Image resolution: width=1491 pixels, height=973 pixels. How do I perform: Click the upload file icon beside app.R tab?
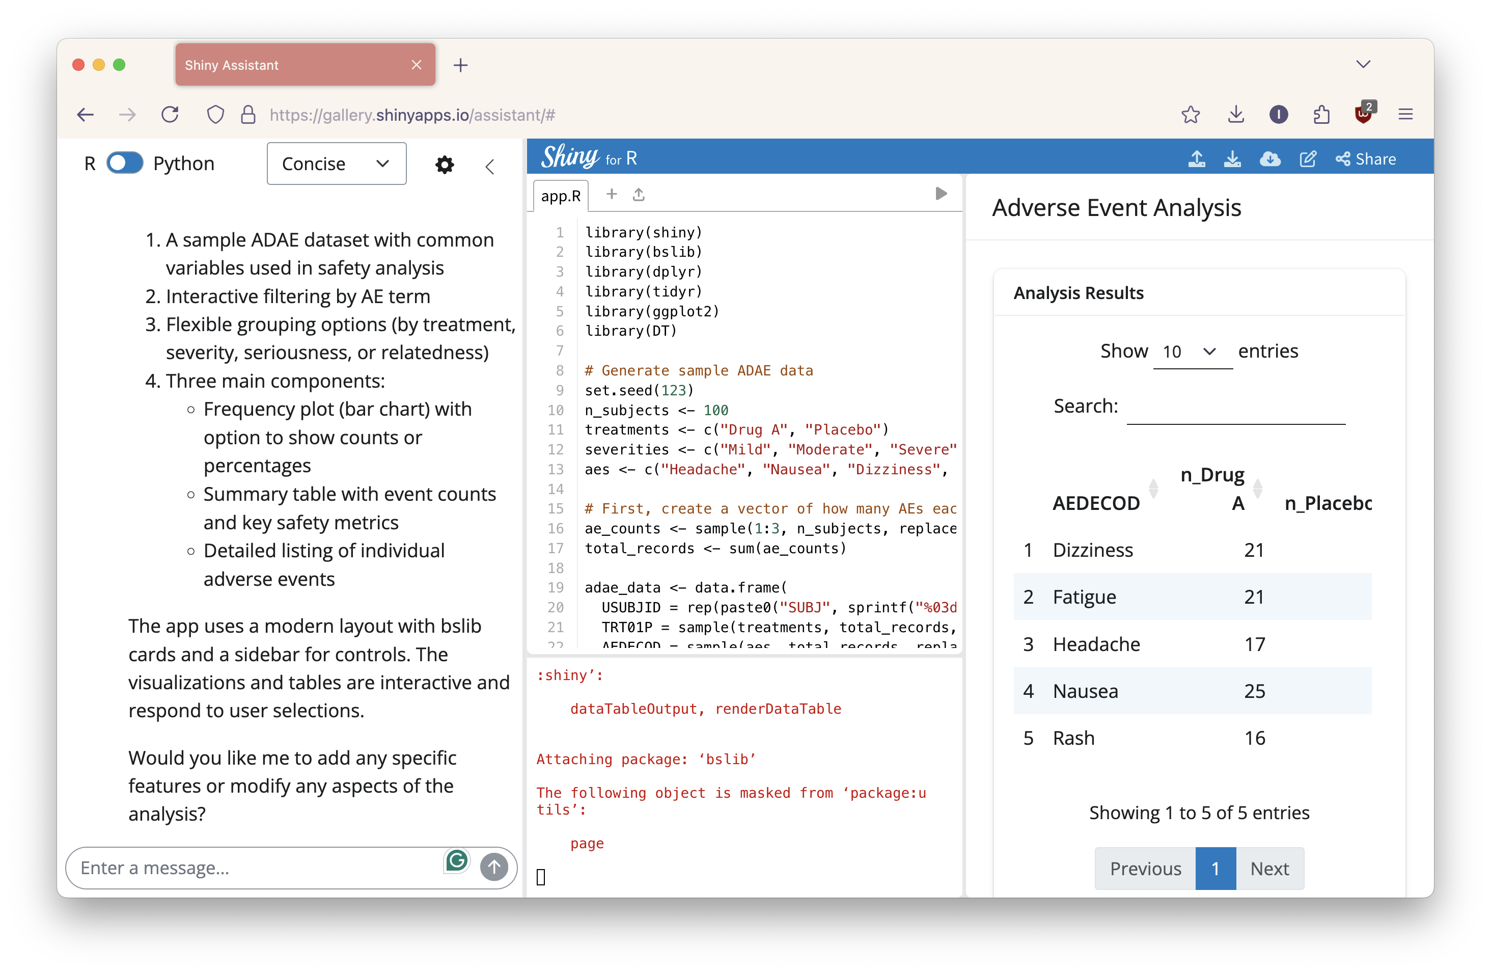pyautogui.click(x=639, y=195)
